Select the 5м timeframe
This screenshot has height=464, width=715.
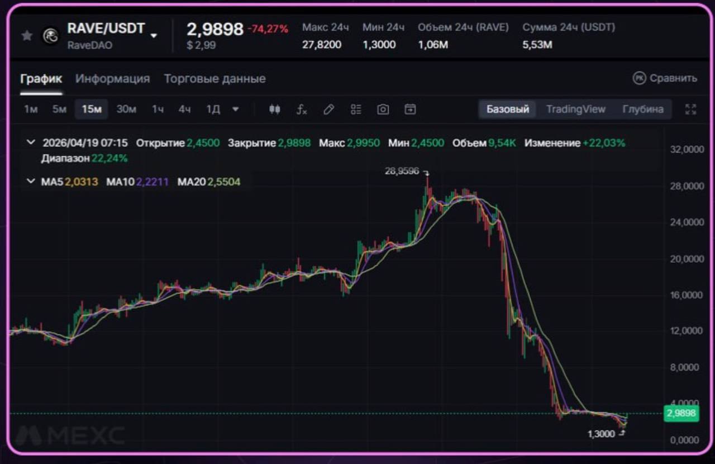click(x=59, y=109)
